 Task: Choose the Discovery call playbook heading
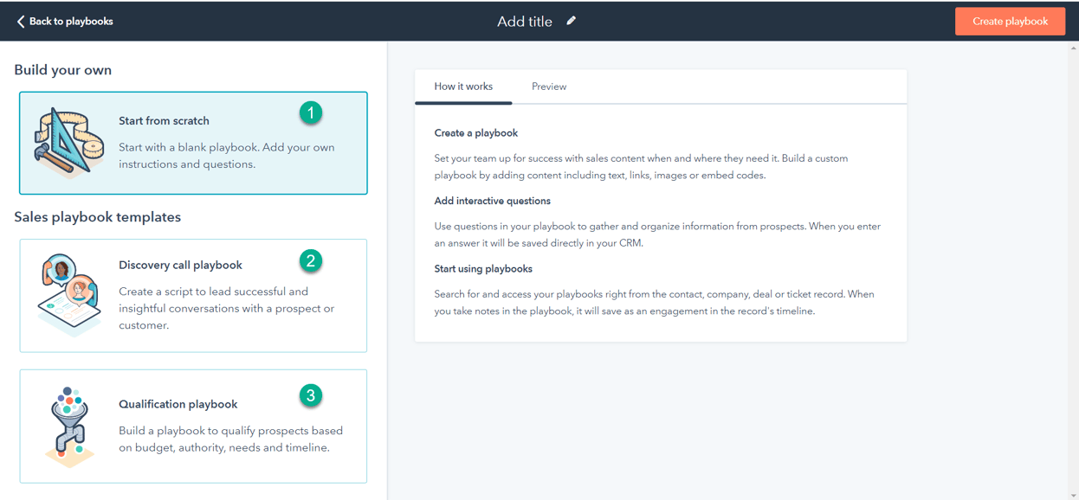click(180, 266)
